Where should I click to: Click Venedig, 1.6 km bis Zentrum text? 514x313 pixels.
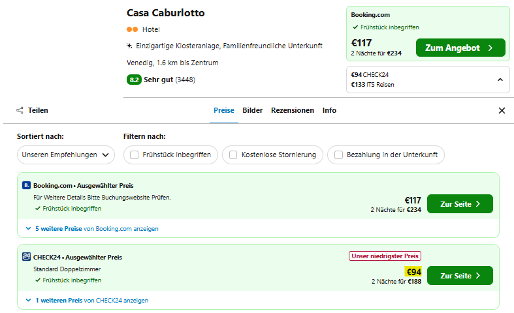tap(172, 63)
